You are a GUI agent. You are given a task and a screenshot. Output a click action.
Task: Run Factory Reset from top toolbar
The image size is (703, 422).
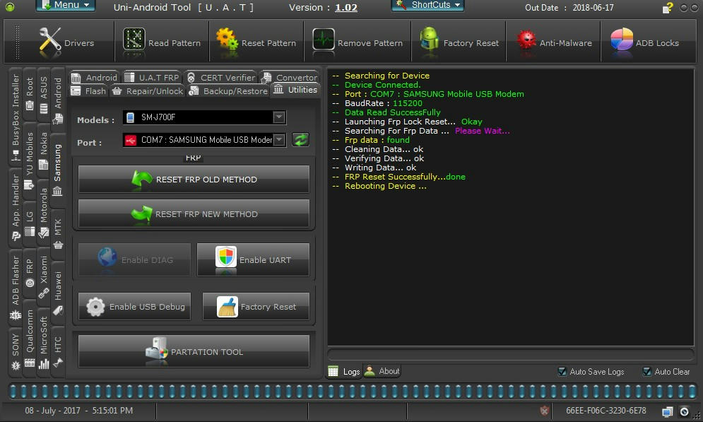(459, 41)
